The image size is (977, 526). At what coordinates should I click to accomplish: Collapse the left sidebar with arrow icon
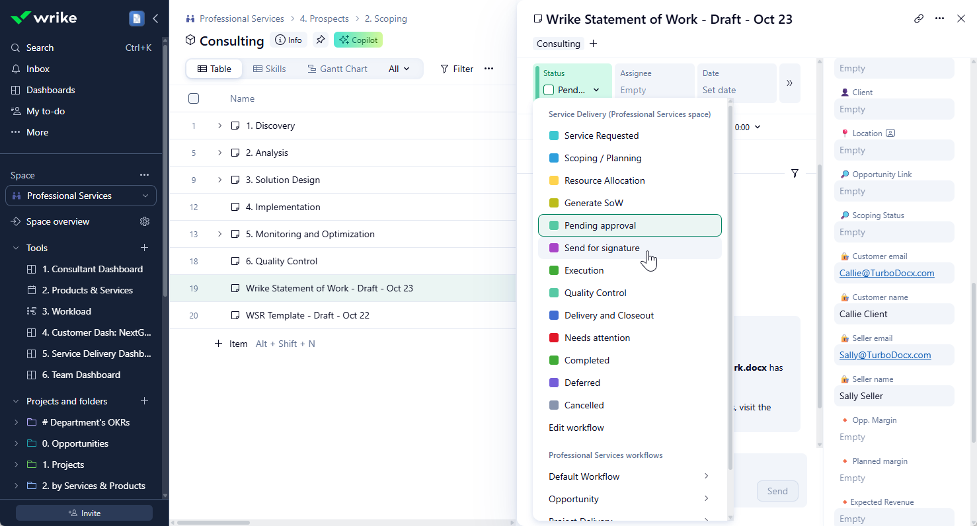pyautogui.click(x=155, y=19)
